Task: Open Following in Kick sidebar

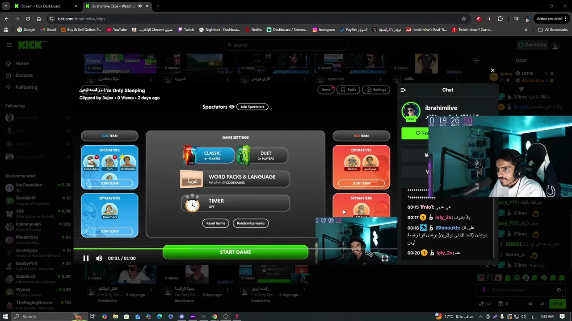Action: (x=21, y=87)
